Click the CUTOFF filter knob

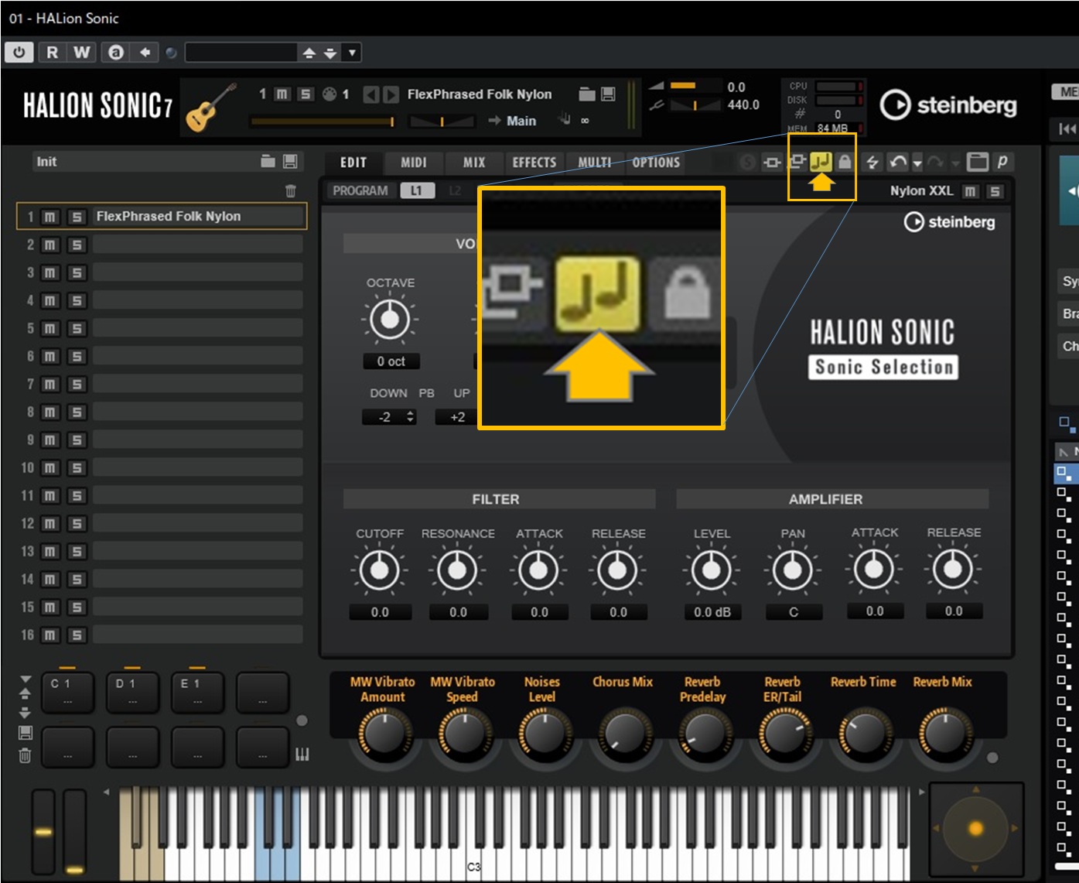click(379, 570)
